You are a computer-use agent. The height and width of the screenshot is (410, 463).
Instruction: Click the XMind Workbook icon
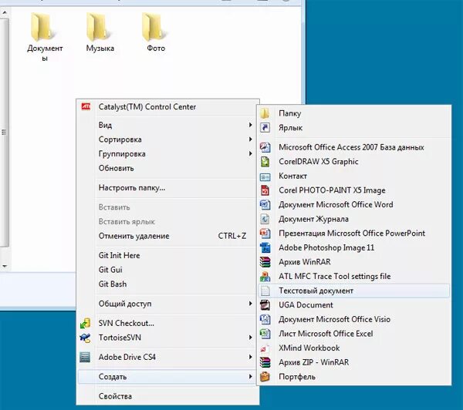tap(265, 348)
